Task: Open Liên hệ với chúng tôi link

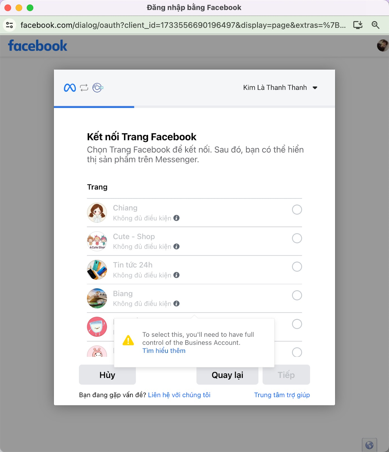Action: 179,395
